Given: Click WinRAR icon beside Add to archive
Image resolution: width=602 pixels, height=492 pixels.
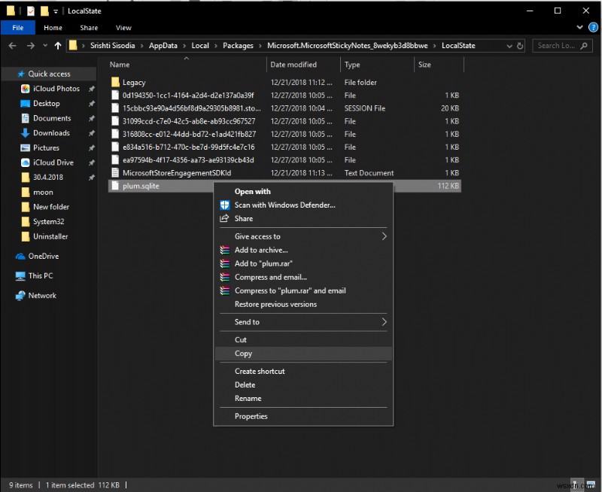Looking at the screenshot, I should click(x=224, y=251).
